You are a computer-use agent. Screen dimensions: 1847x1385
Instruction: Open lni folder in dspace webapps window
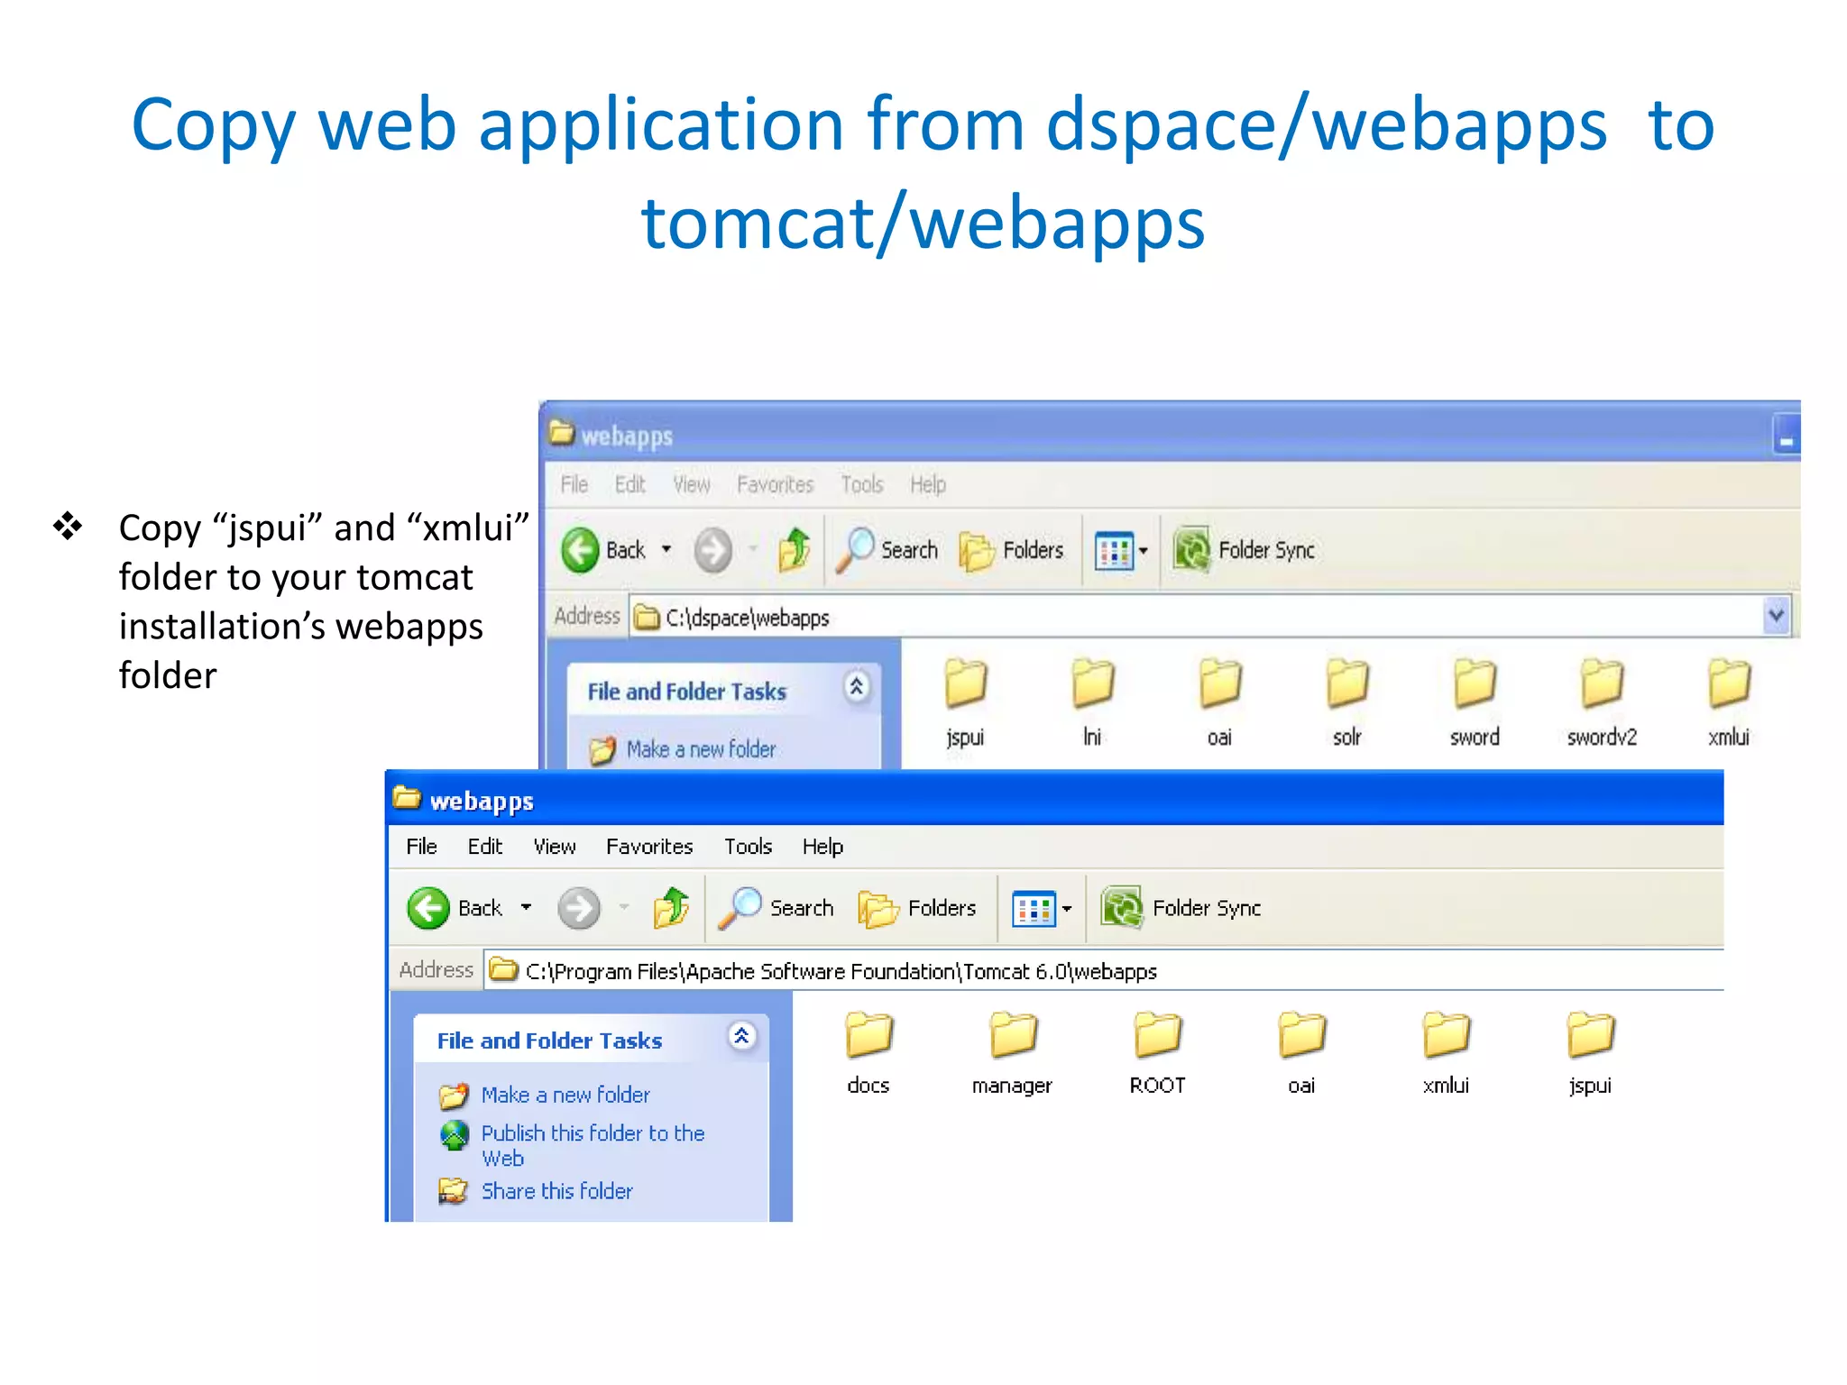(x=1092, y=702)
